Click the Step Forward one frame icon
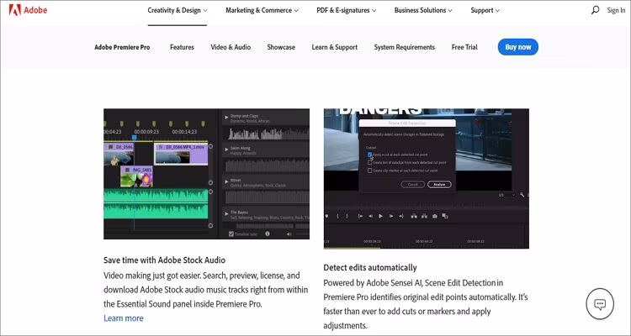The image size is (631, 336). coord(390,216)
